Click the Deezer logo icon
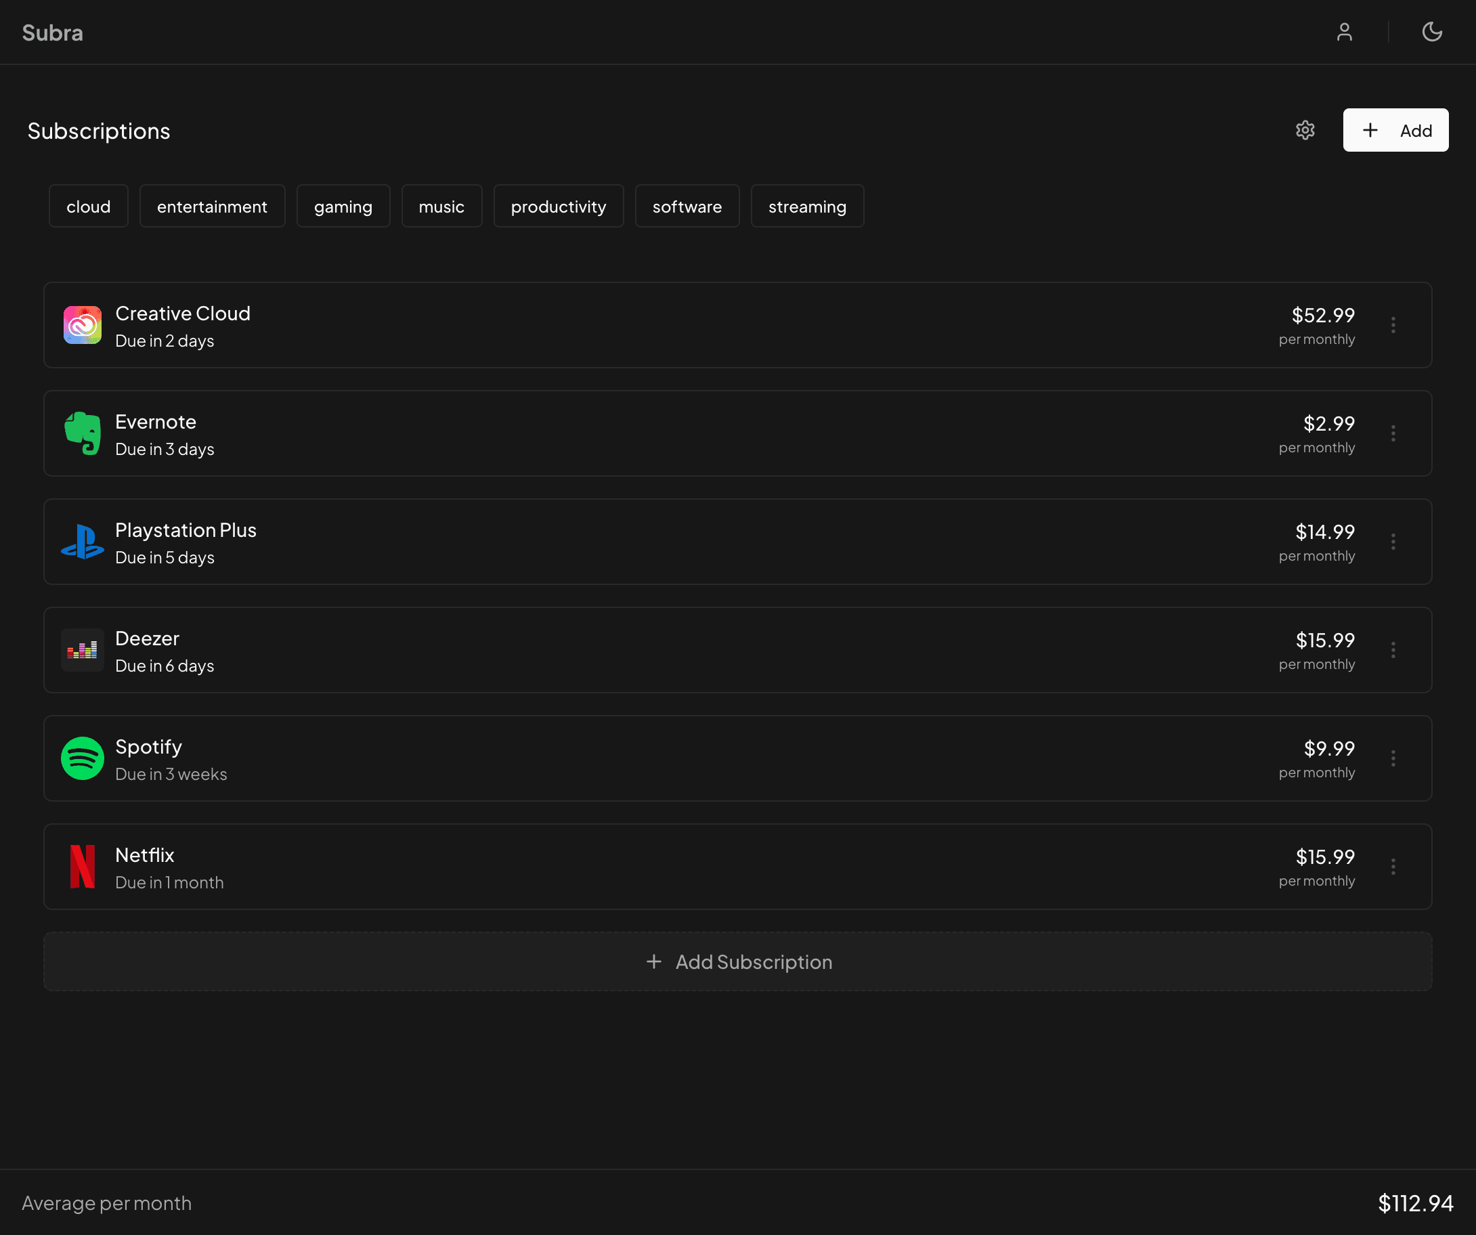The image size is (1476, 1235). click(x=82, y=650)
